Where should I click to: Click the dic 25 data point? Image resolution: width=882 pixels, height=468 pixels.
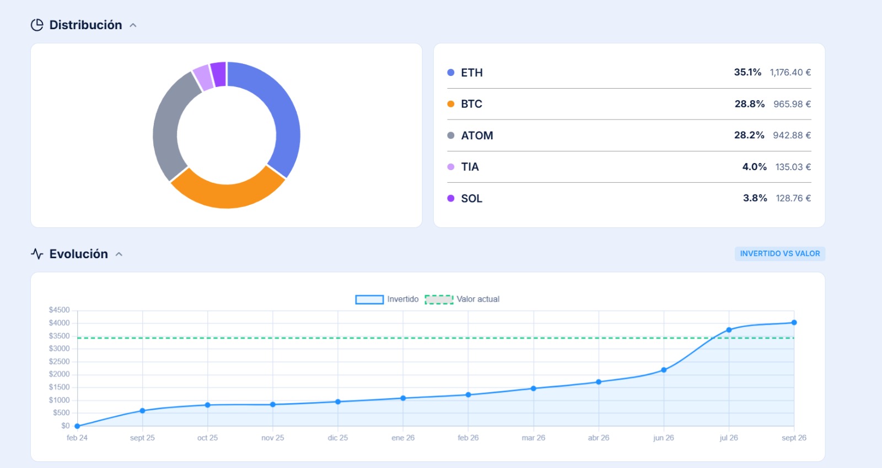pyautogui.click(x=338, y=402)
